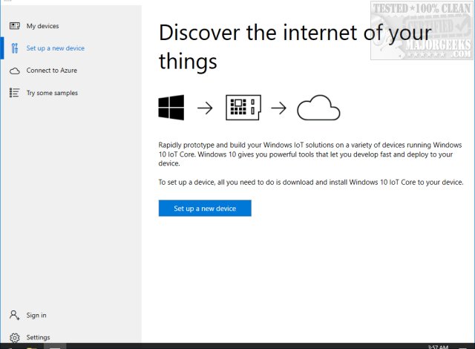Image resolution: width=475 pixels, height=349 pixels.
Task: Click the Sign in person icon
Action: point(14,316)
